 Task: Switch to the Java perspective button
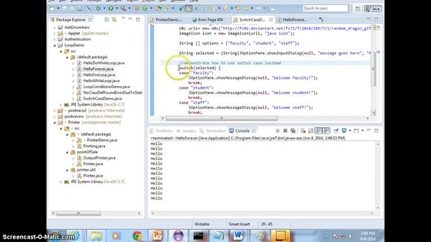[x=372, y=9]
